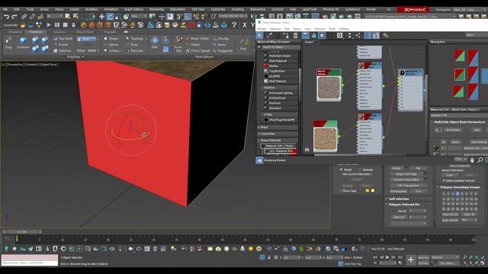Click pick material eyedropper in Slate editor

(269, 36)
